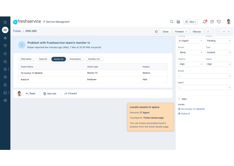The image size is (234, 166).
Task: Star this ticket as favorite
Action: click(156, 31)
